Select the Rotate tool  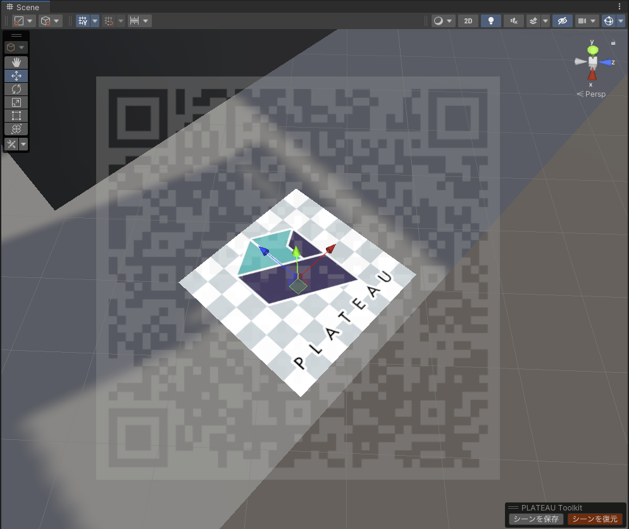click(x=16, y=89)
